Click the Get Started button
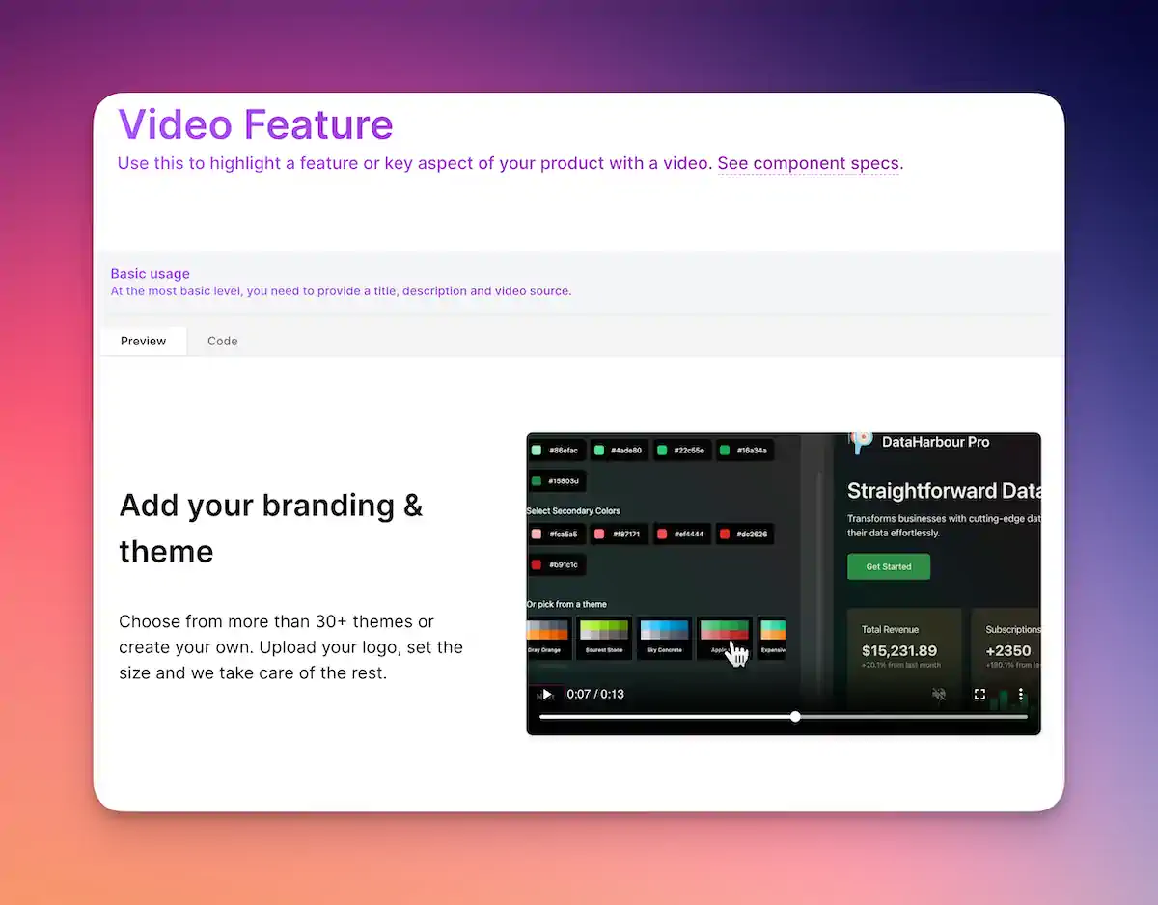The height and width of the screenshot is (905, 1158). click(x=889, y=566)
